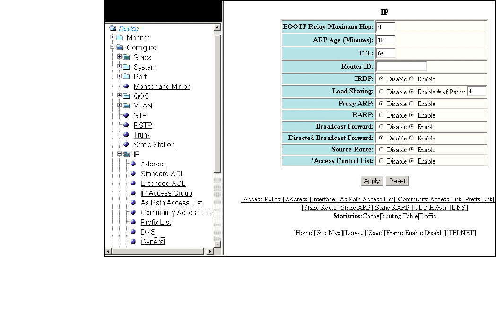The height and width of the screenshot is (331, 496).
Task: Click the Port folder icon
Action: pyautogui.click(x=127, y=77)
